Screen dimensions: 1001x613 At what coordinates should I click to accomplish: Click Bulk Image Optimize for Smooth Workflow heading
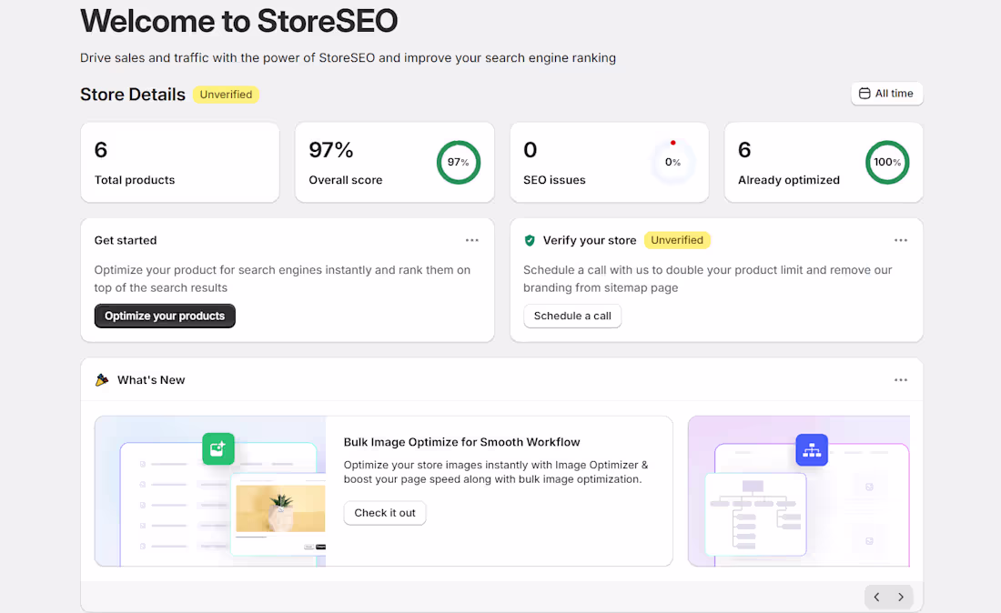pos(461,442)
